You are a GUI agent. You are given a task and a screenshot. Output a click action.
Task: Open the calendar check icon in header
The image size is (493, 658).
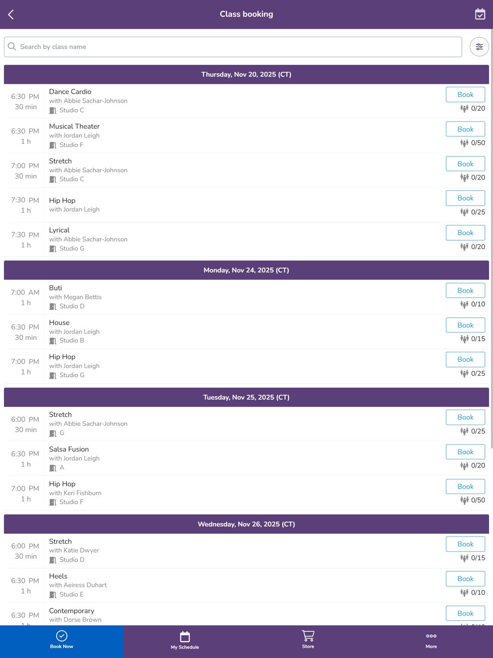coord(480,14)
